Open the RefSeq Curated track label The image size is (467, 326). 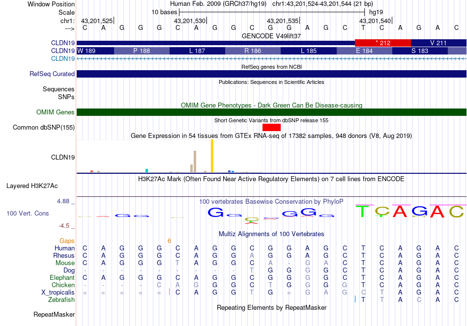(x=52, y=74)
